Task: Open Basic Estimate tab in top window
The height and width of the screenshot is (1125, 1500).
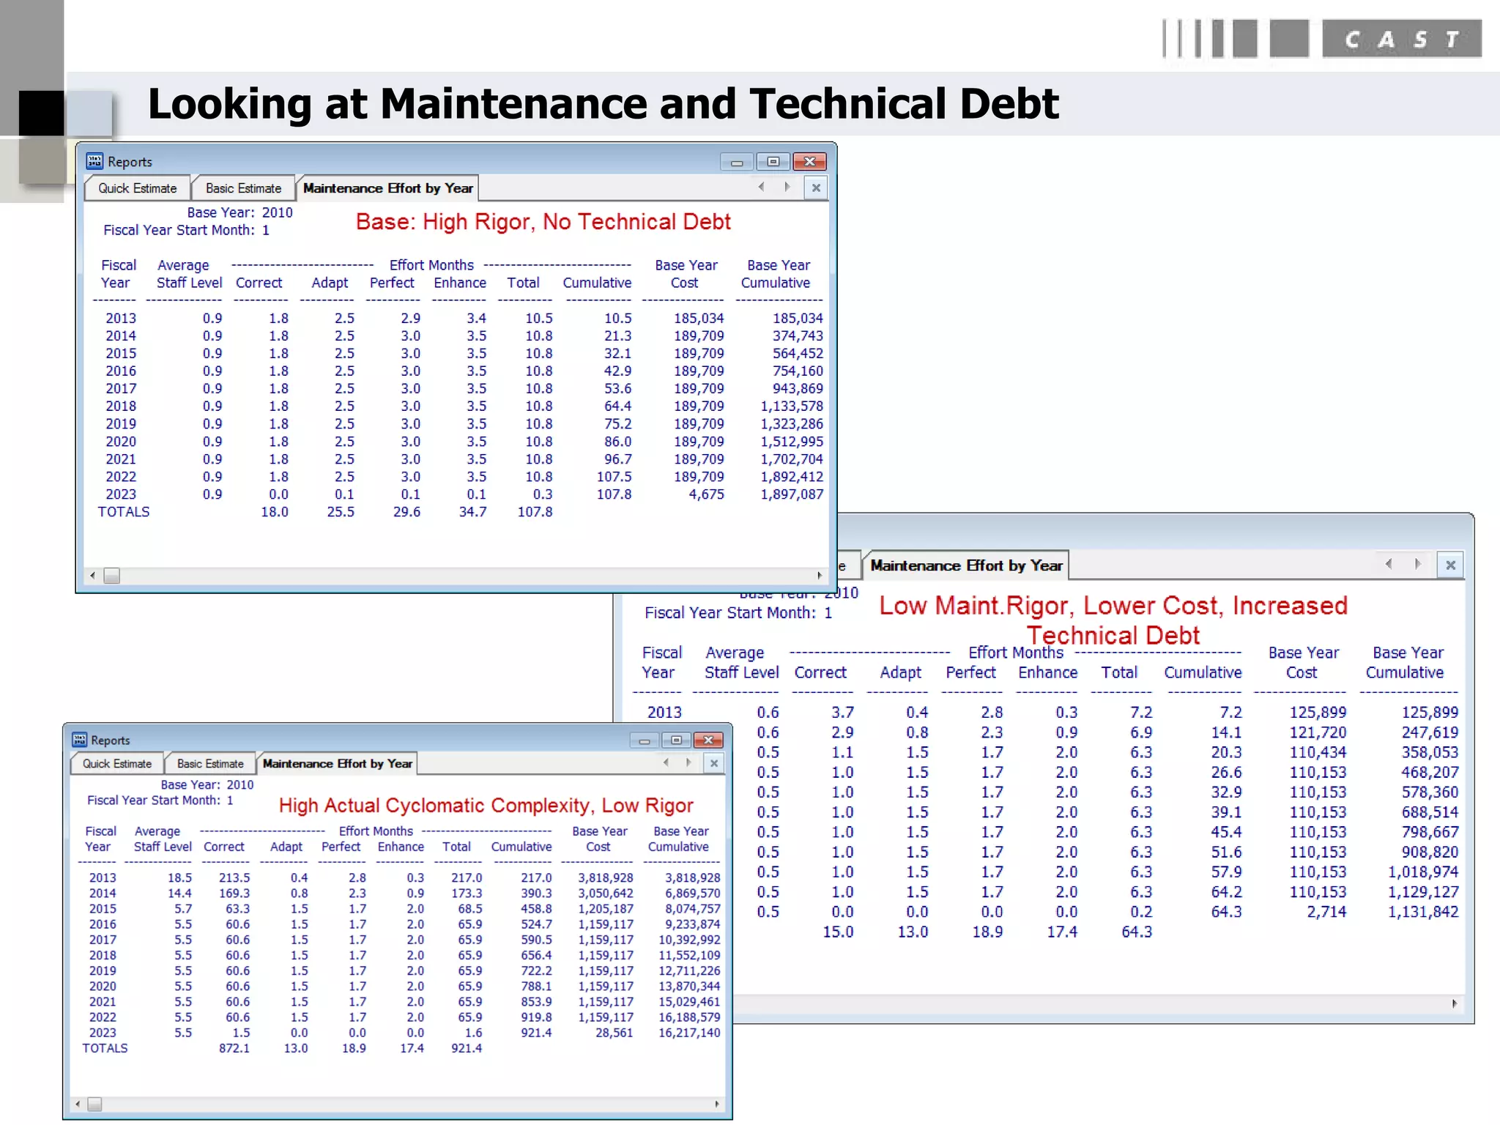Action: pyautogui.click(x=243, y=188)
